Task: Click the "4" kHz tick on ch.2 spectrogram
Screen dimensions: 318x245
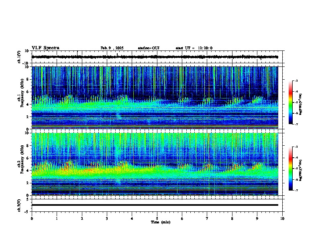Action: pos(28,171)
